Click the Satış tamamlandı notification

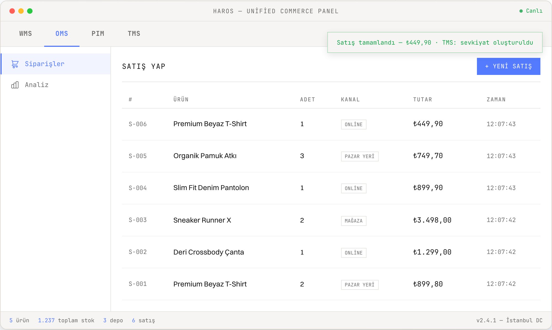(435, 42)
